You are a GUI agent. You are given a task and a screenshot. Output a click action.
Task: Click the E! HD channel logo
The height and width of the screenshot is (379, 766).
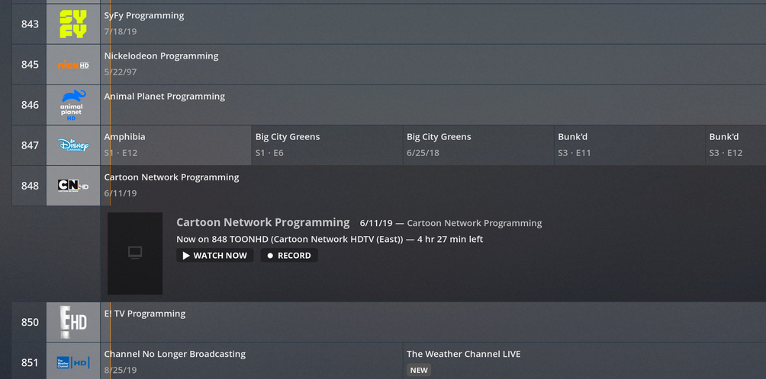point(73,322)
